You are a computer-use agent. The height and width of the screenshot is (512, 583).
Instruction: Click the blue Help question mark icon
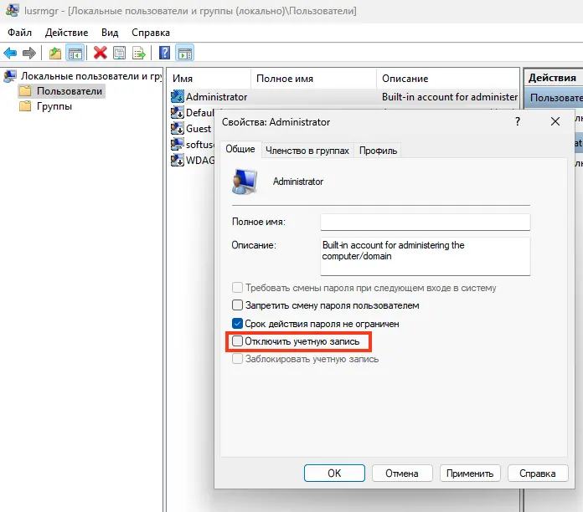pyautogui.click(x=165, y=54)
